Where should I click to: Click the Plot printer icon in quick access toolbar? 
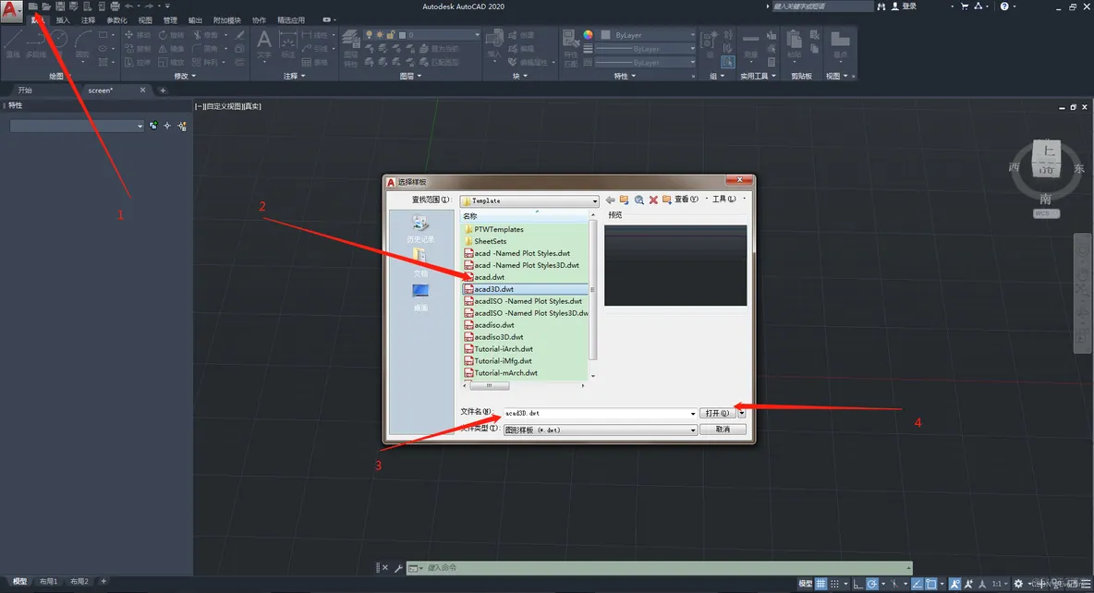tap(115, 6)
